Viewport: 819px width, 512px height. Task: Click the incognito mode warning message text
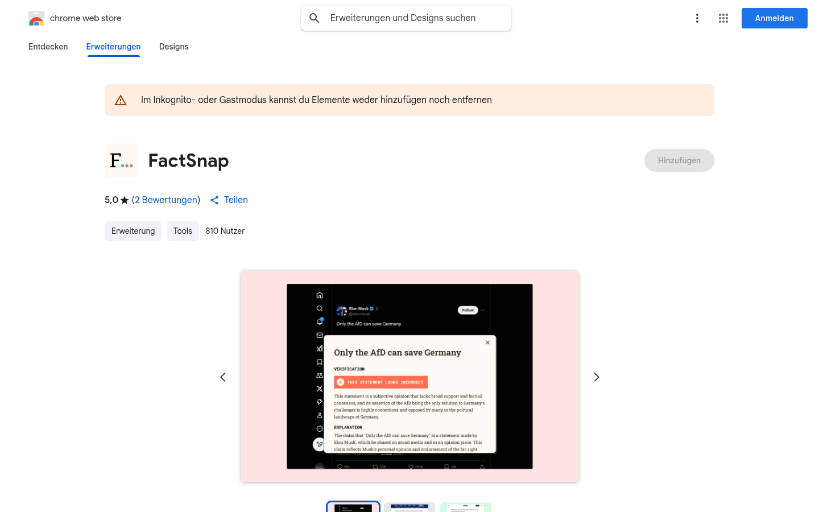pyautogui.click(x=316, y=100)
